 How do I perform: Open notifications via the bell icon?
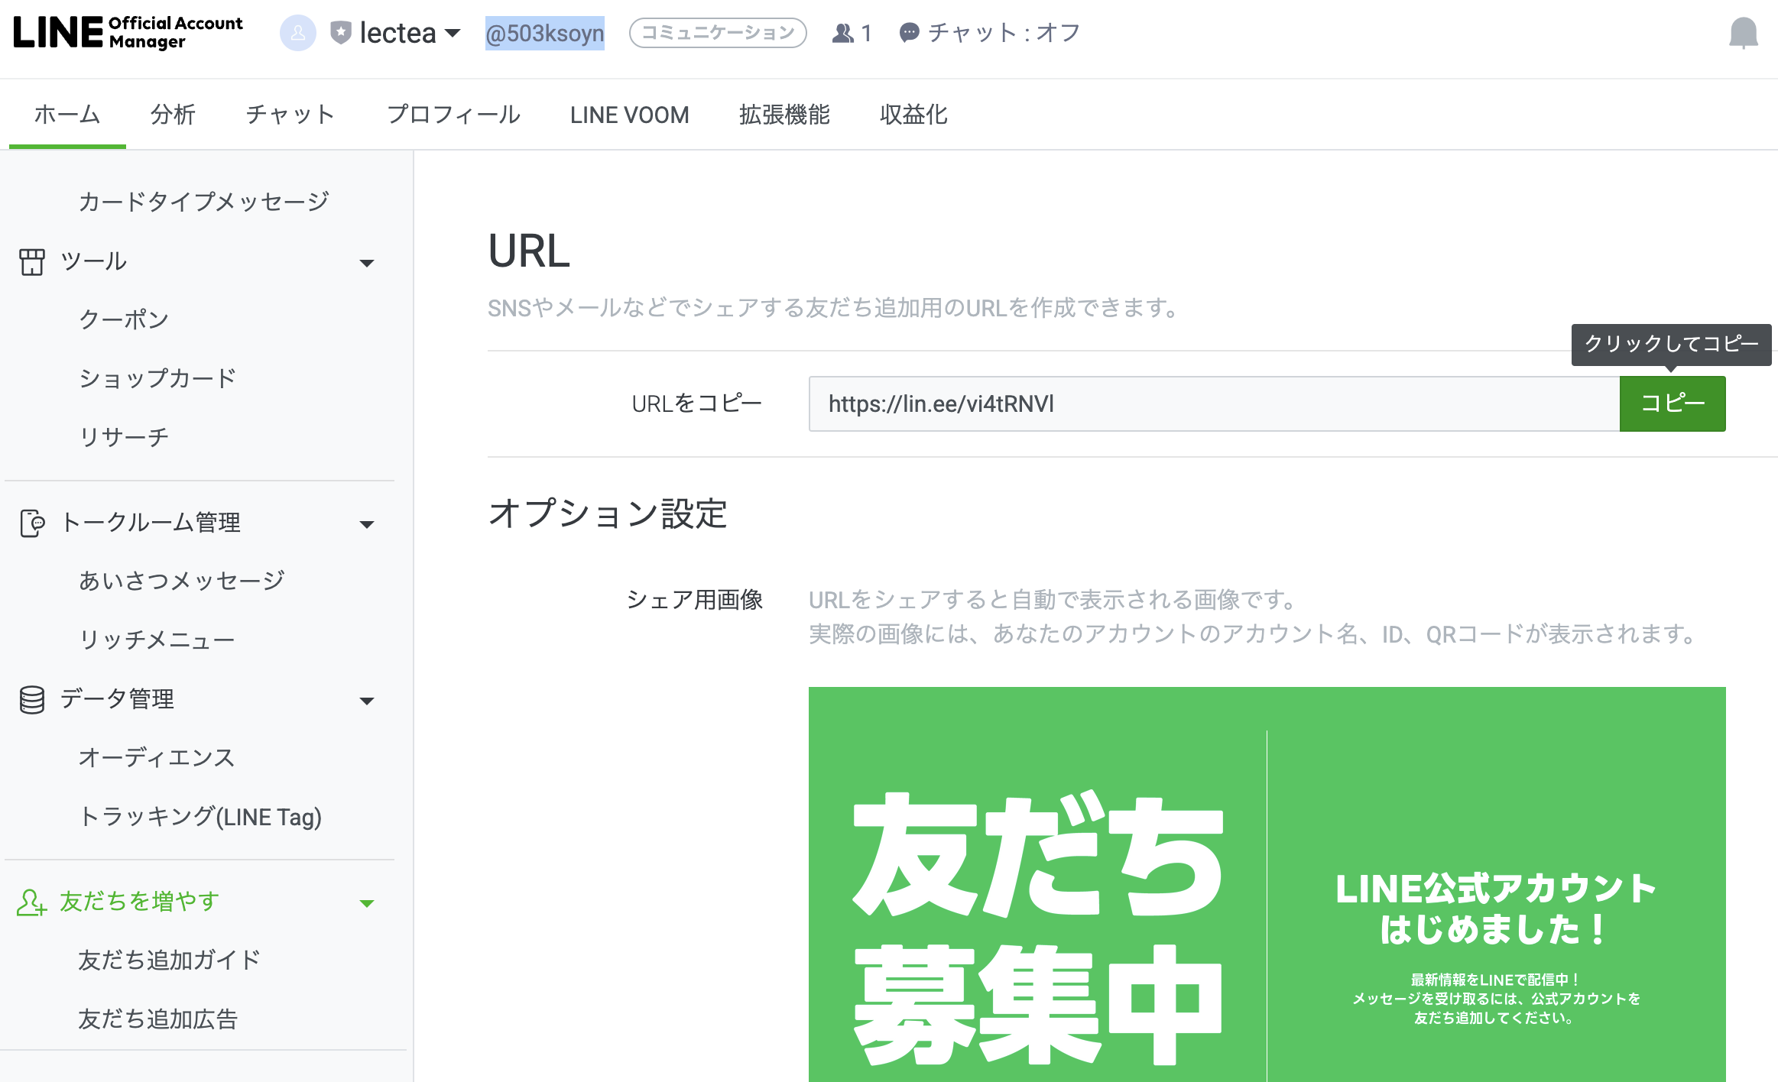(x=1745, y=32)
